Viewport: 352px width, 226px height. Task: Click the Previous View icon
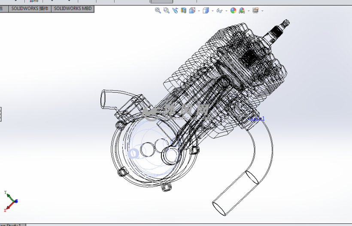click(175, 11)
